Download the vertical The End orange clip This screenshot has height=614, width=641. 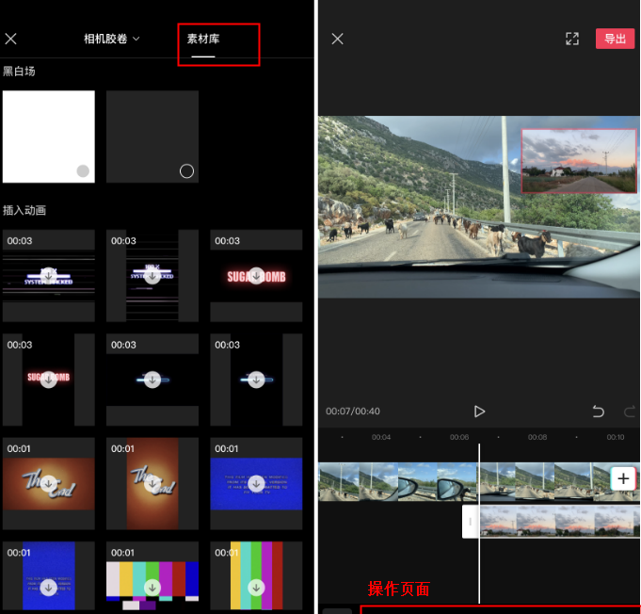[152, 483]
